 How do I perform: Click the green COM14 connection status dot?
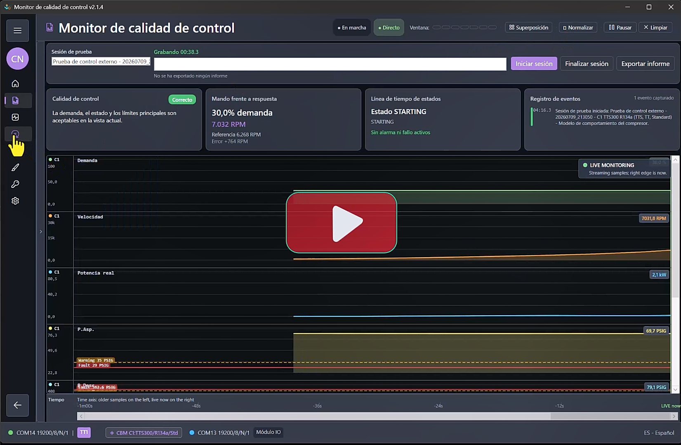11,433
